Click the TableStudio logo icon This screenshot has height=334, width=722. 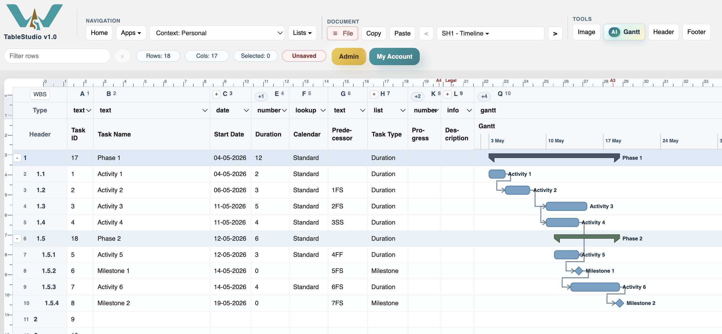pos(34,17)
